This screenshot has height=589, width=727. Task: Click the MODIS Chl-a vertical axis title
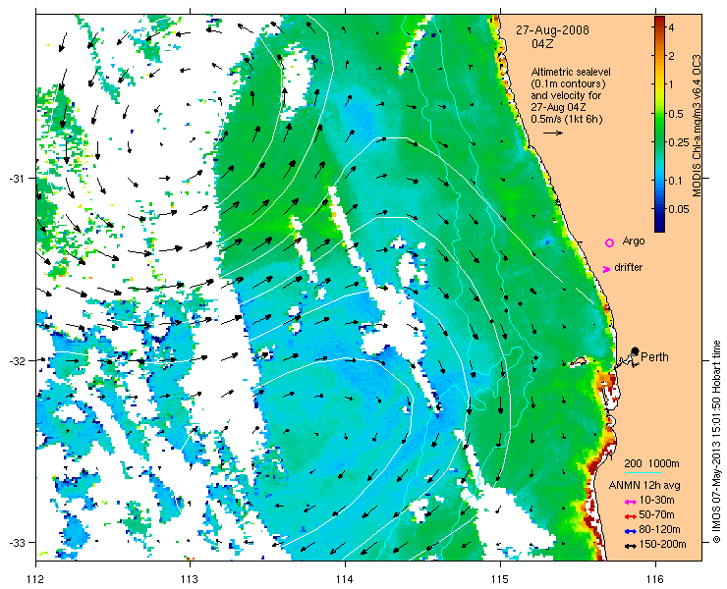tap(696, 126)
